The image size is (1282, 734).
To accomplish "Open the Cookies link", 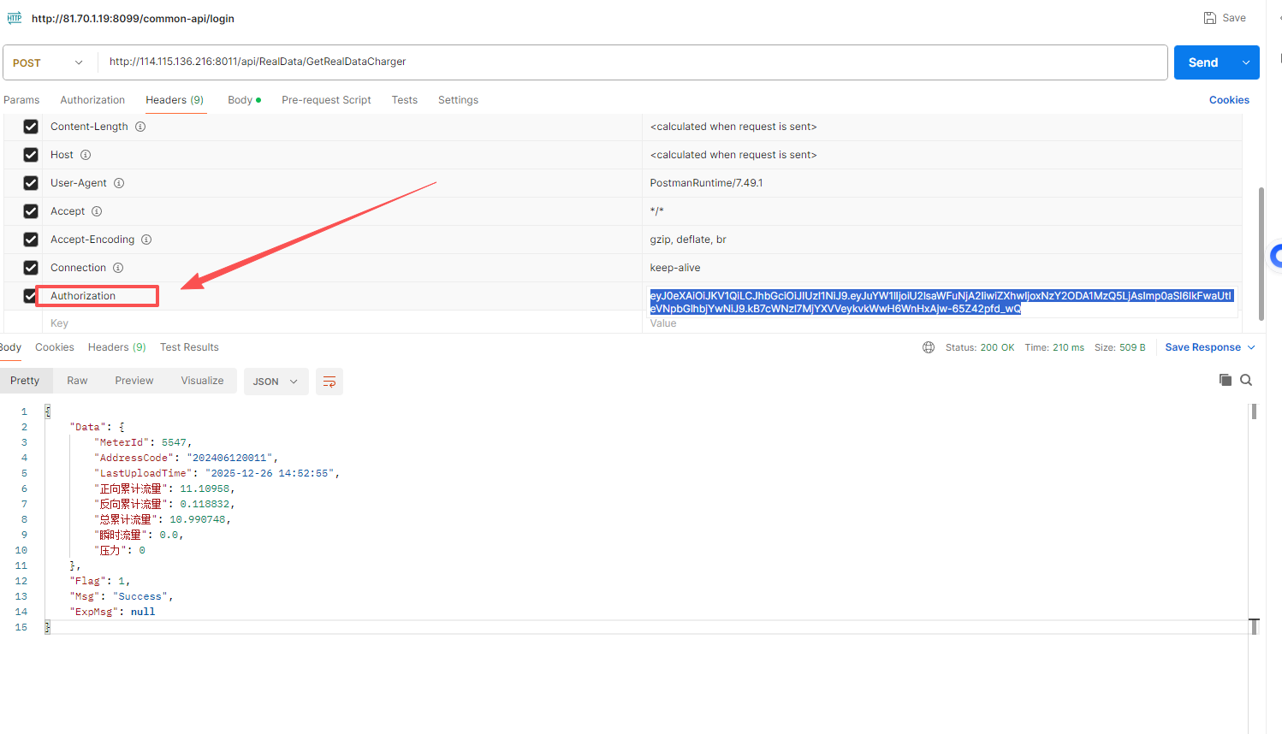I will coord(1229,100).
